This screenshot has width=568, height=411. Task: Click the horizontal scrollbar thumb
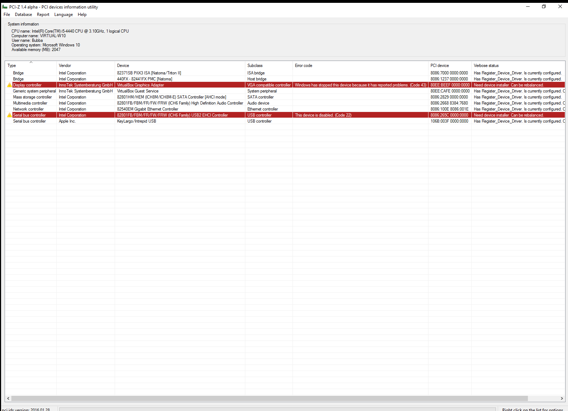(269, 398)
